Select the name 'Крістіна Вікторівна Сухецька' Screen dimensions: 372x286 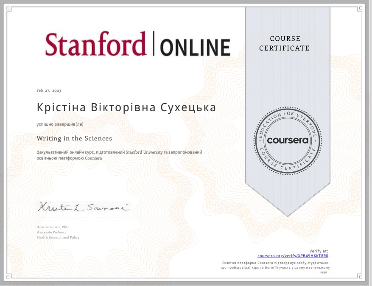(126, 107)
